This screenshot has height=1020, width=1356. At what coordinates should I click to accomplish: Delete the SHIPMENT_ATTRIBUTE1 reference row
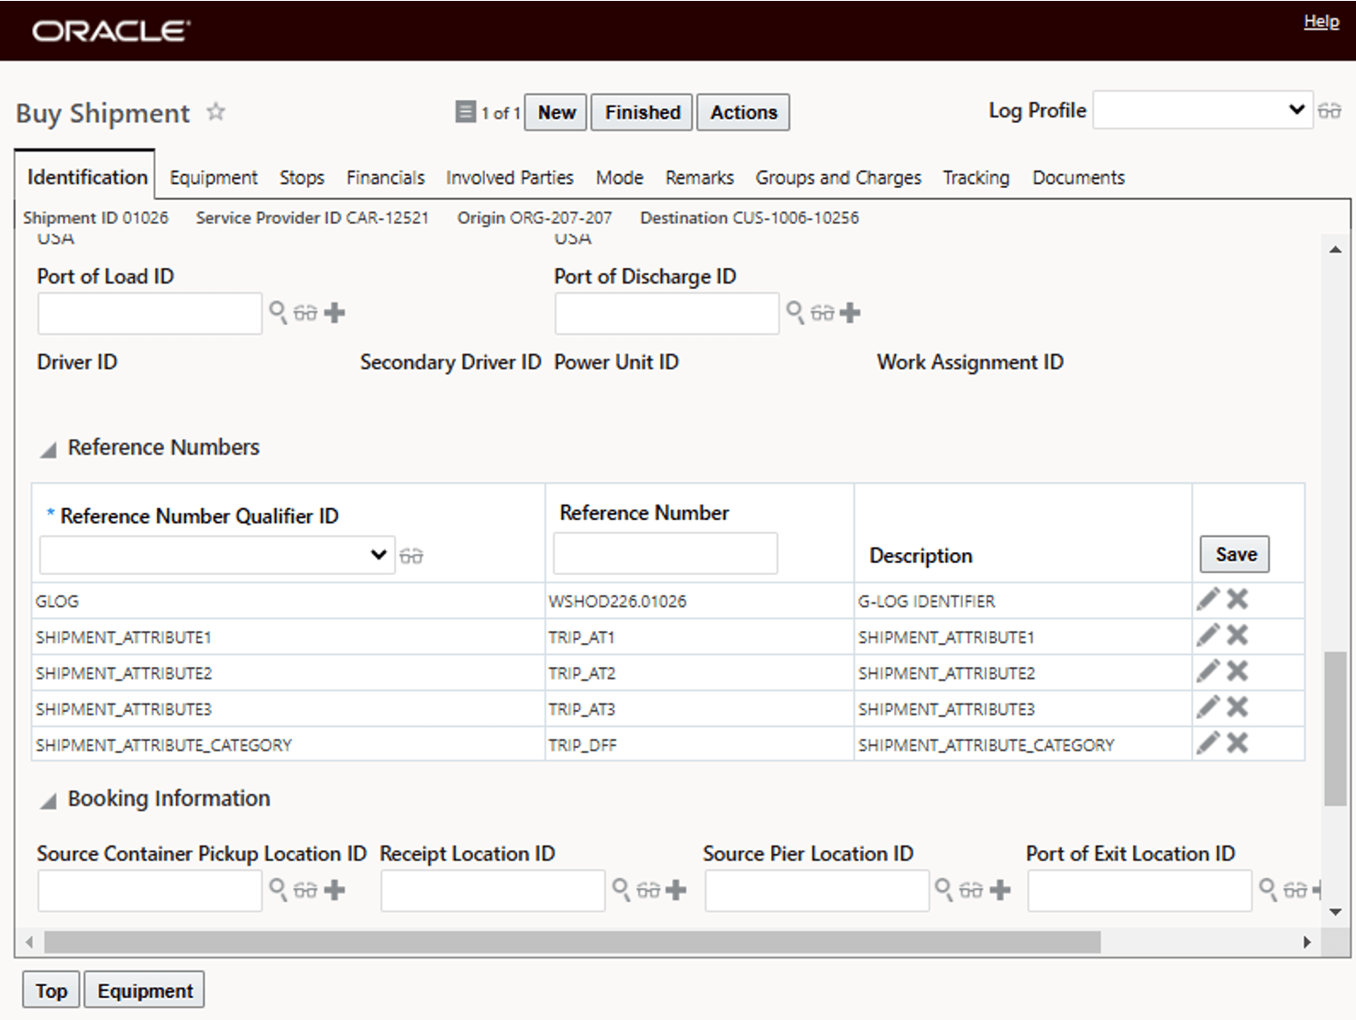click(x=1237, y=635)
